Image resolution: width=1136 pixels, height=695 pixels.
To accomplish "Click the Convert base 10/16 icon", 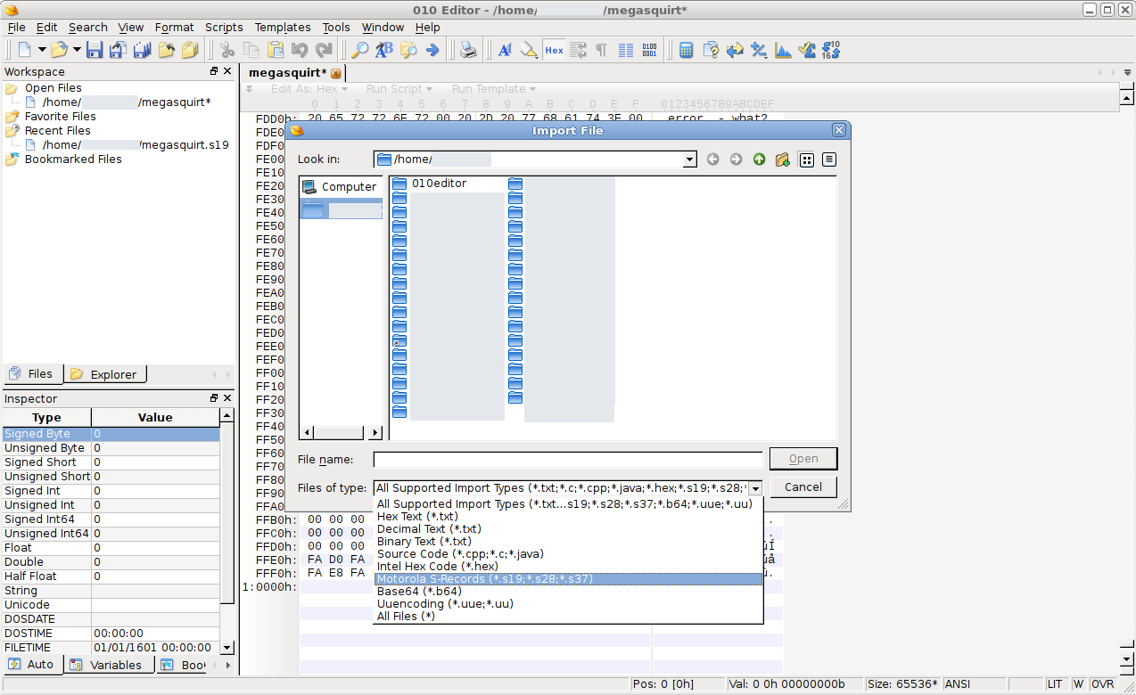I will click(x=831, y=50).
